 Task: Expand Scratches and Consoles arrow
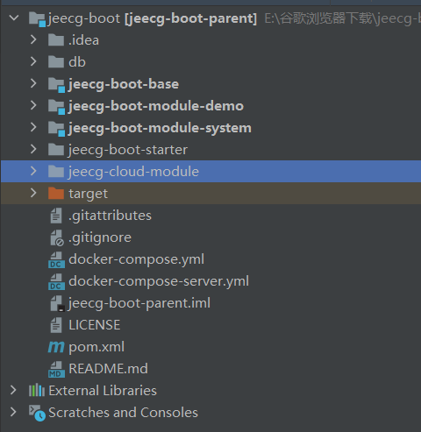coord(13,412)
